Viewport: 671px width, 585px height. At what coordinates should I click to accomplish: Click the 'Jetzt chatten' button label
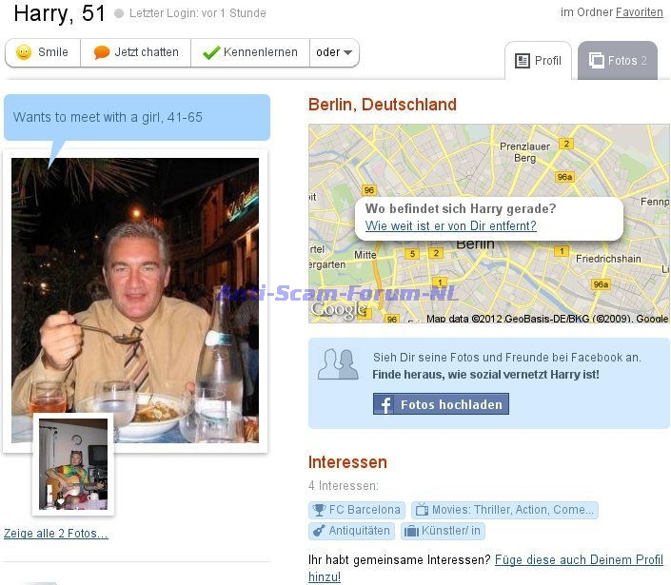pos(147,52)
